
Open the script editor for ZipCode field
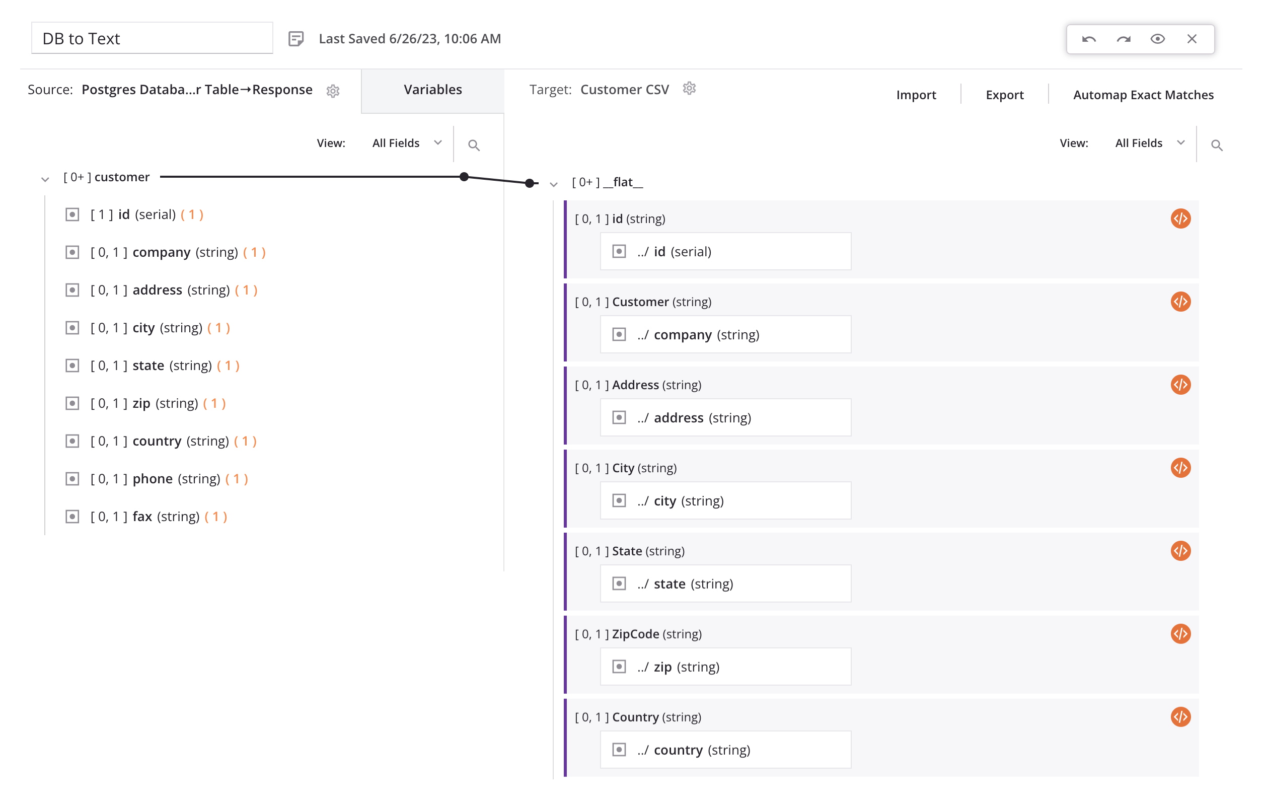(x=1180, y=634)
